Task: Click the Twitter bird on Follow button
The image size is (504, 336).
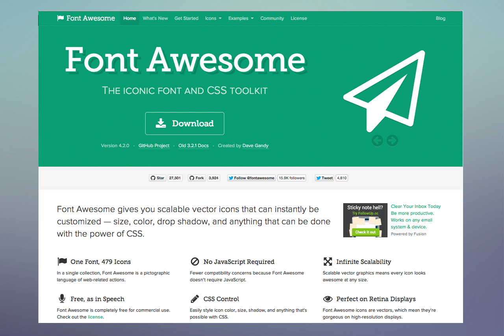Action: [231, 178]
